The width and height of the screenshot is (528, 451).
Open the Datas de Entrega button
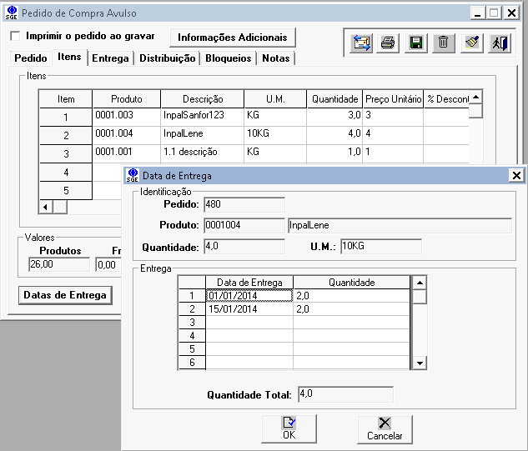pyautogui.click(x=64, y=295)
